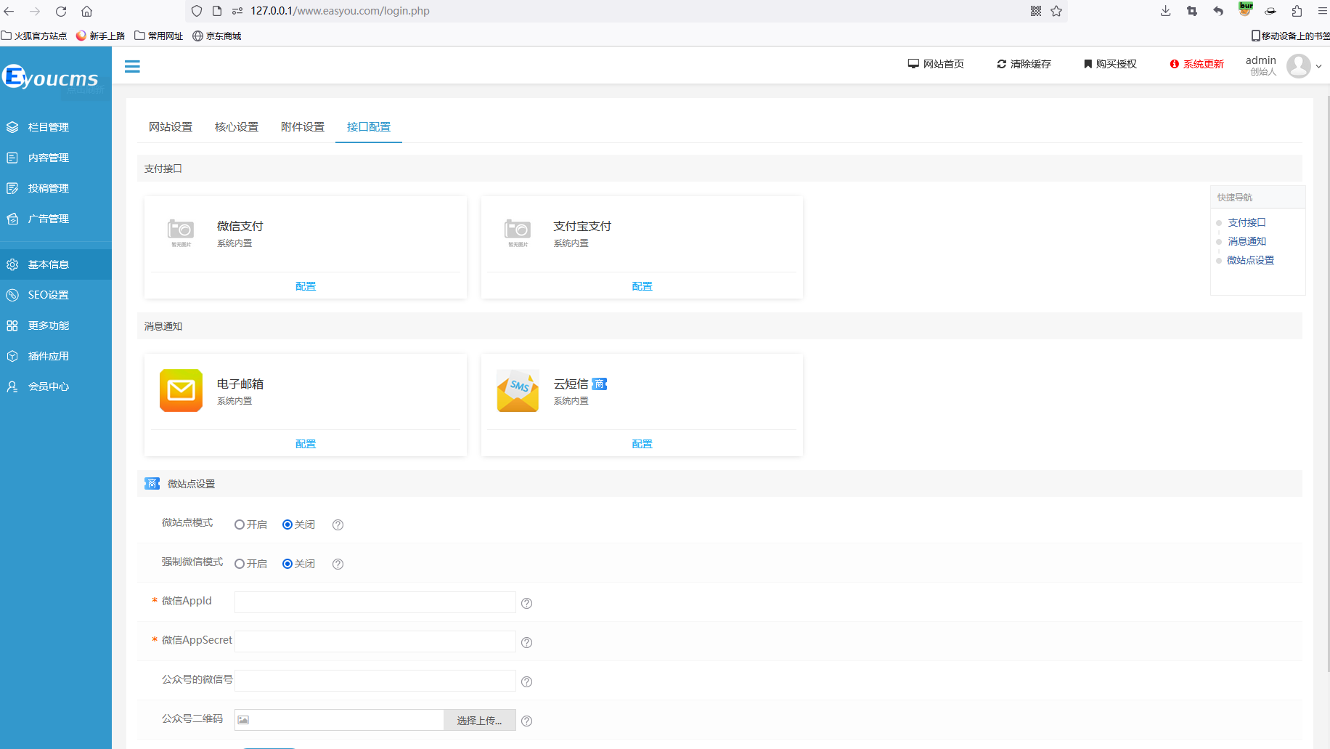Click the shield icon in address bar
Image resolution: width=1330 pixels, height=749 pixels.
click(197, 11)
